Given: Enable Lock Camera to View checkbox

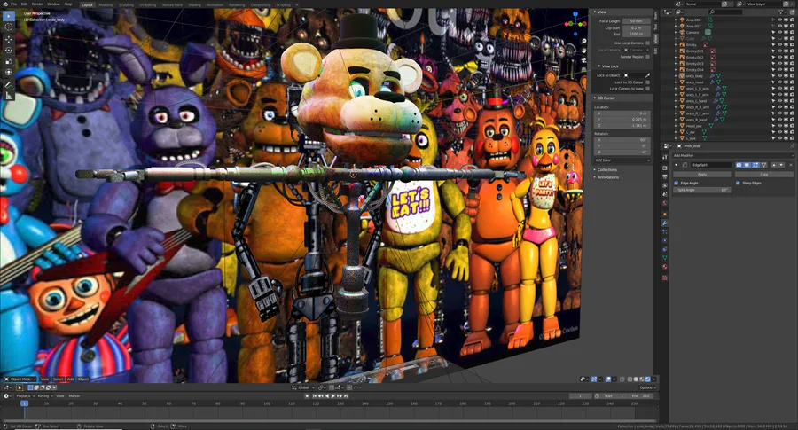Looking at the screenshot, I should click(x=648, y=89).
